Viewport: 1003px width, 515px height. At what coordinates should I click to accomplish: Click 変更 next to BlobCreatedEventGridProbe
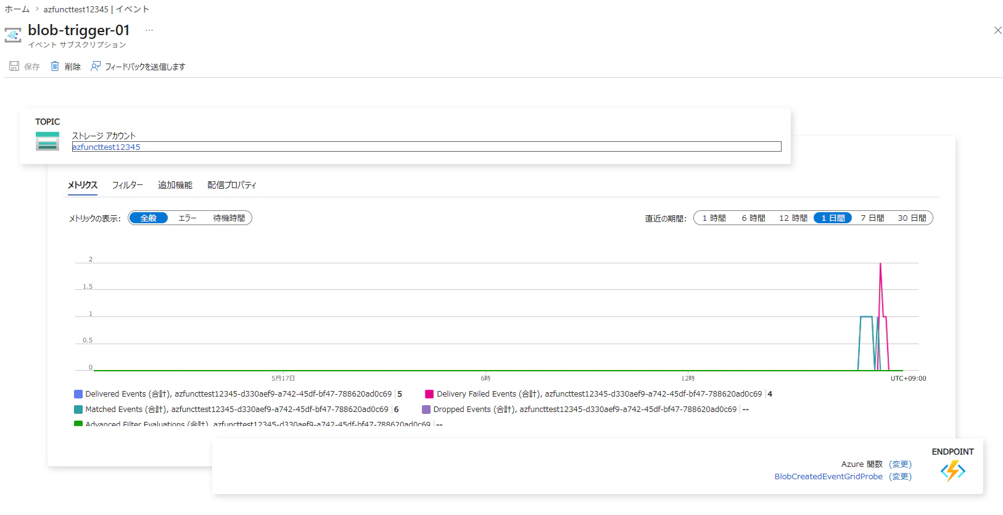coord(900,477)
